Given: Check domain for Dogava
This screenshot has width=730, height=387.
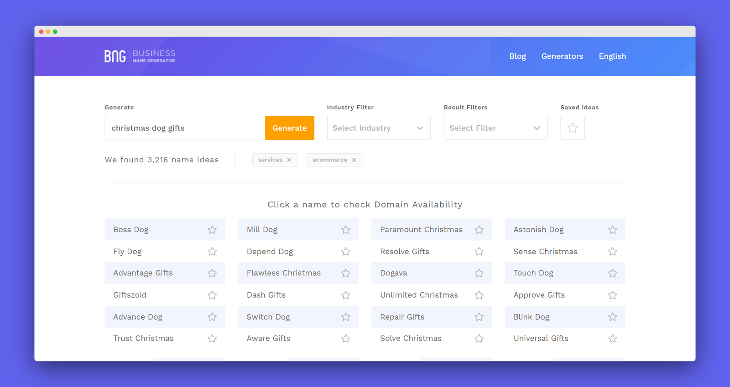Looking at the screenshot, I should 394,273.
